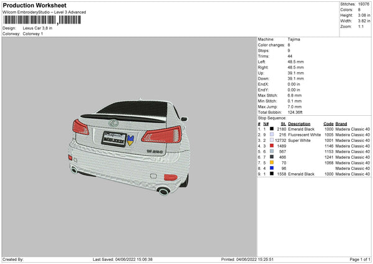Screen dimensions: 373x264
Task: Click the stitch count '2180'
Action: [x=282, y=129]
